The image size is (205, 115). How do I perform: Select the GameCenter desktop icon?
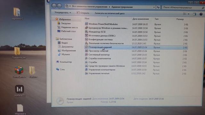coord(19,72)
